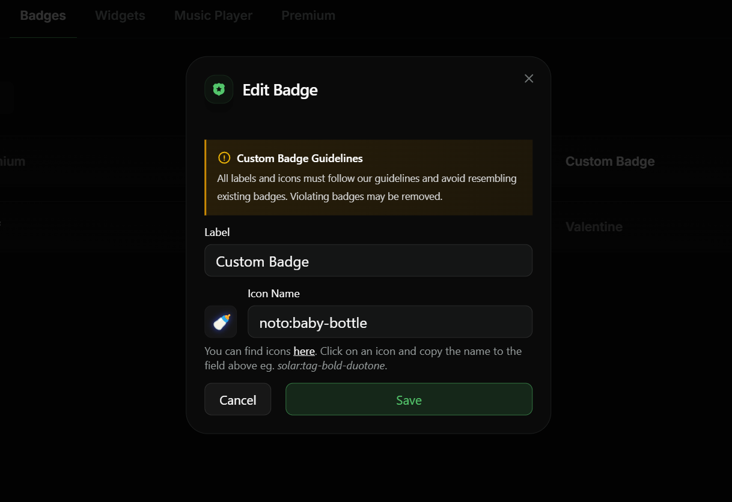Image resolution: width=732 pixels, height=502 pixels.
Task: Select the Badges tab
Action: [43, 16]
